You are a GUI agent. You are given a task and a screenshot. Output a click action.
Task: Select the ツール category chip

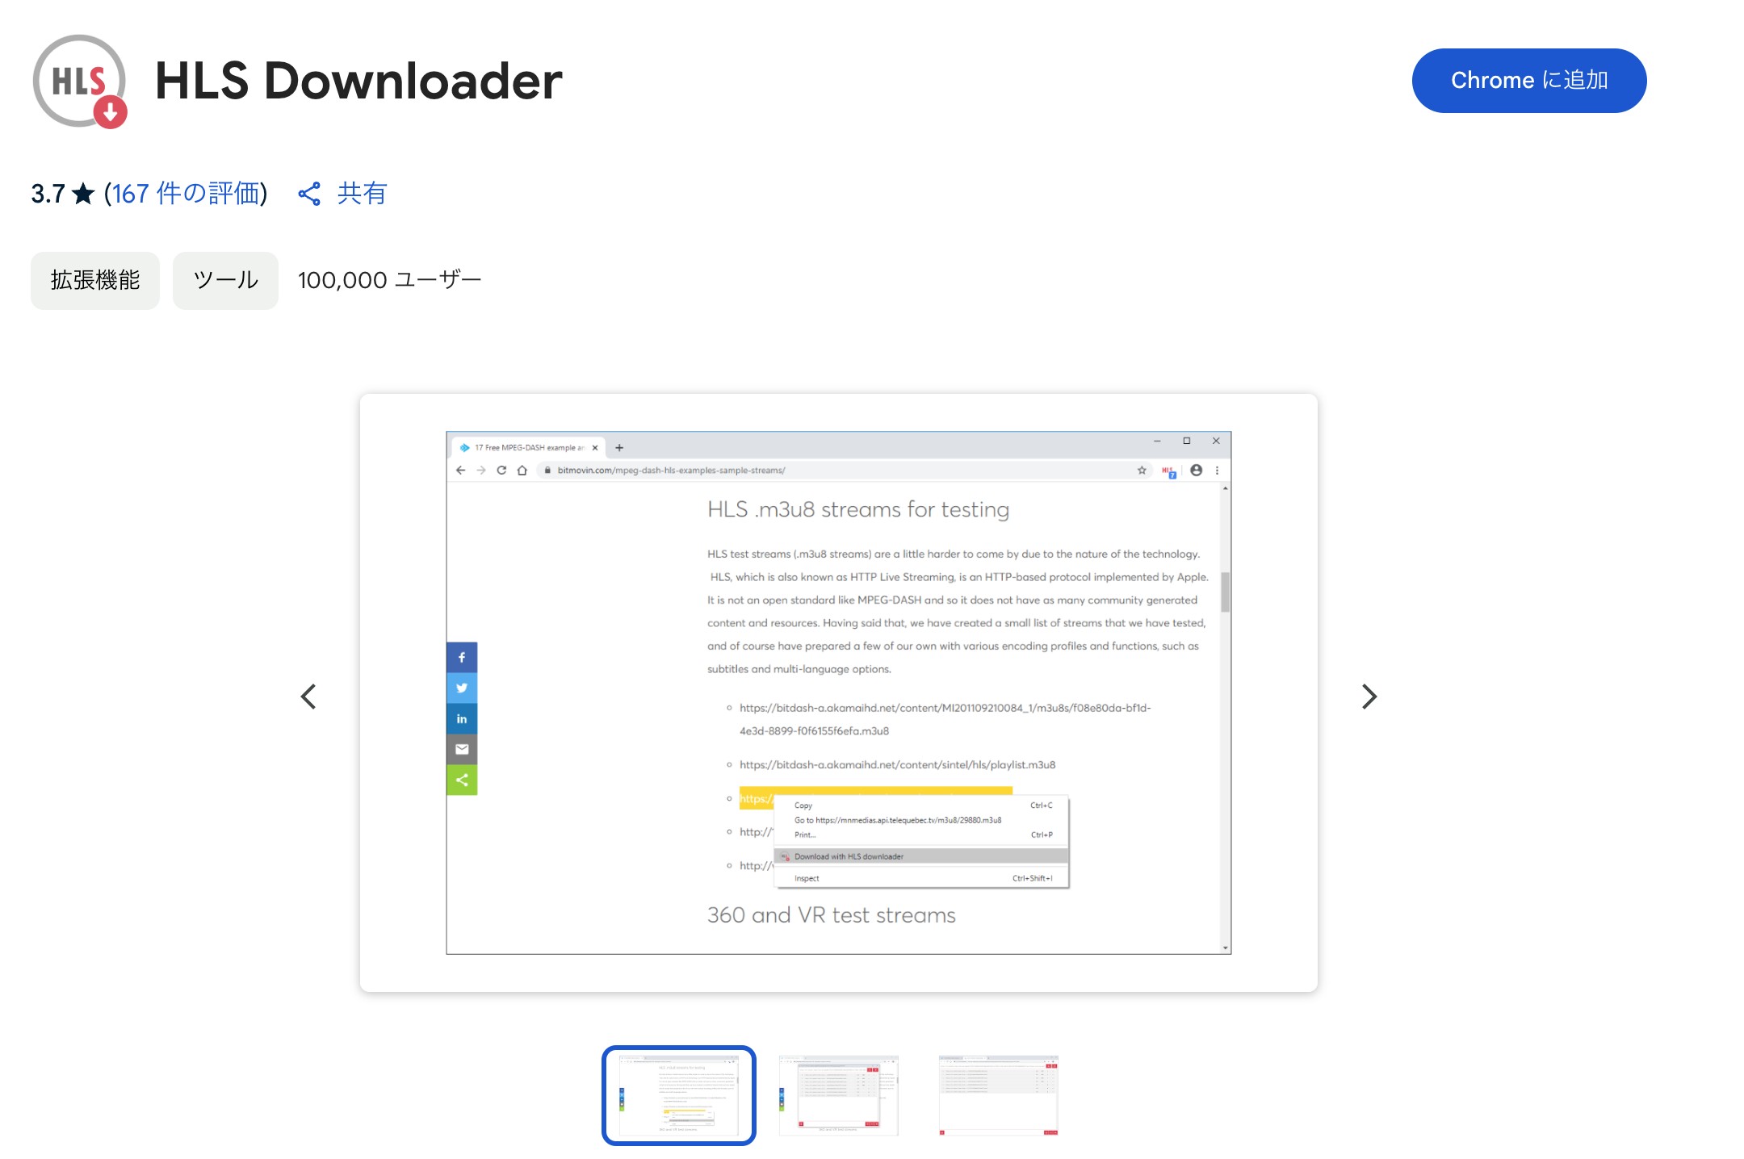coord(225,280)
